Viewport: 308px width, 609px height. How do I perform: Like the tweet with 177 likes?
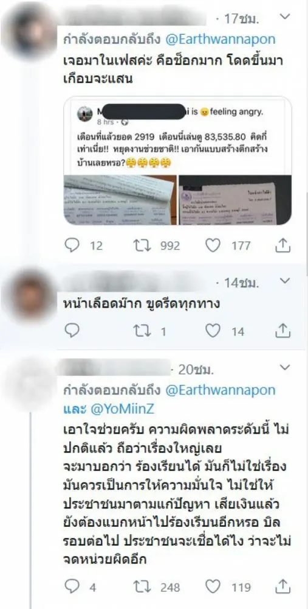(x=212, y=245)
